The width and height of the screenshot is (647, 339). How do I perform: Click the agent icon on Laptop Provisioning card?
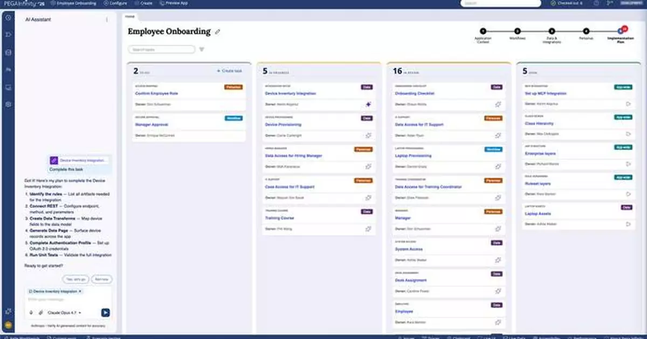pos(499,167)
